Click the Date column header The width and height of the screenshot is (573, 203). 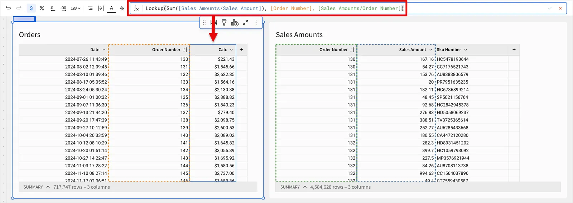pos(64,50)
